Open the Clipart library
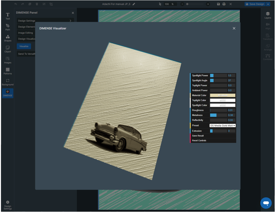 tap(8, 49)
